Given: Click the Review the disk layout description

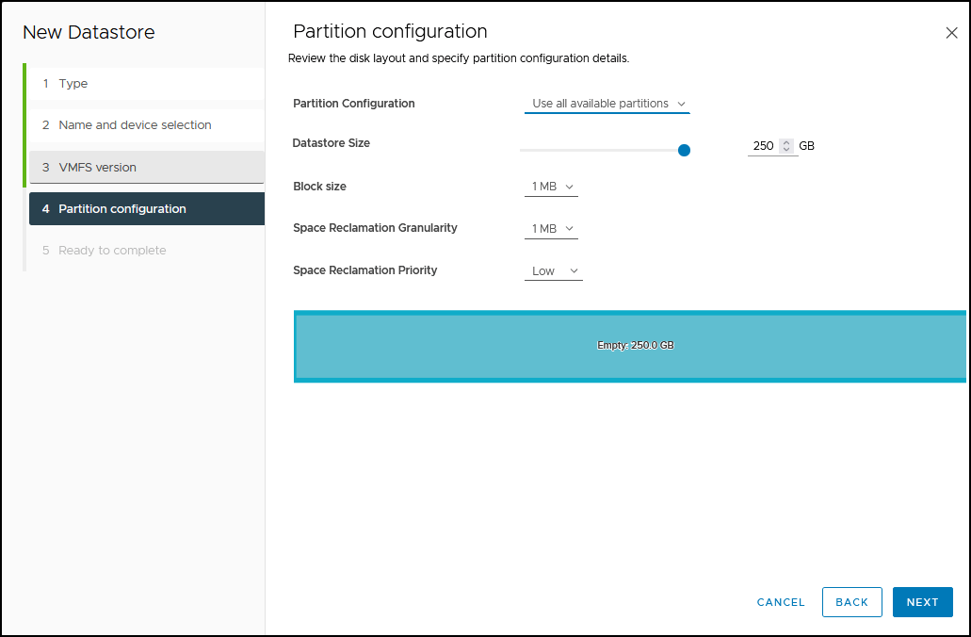Looking at the screenshot, I should (x=459, y=58).
